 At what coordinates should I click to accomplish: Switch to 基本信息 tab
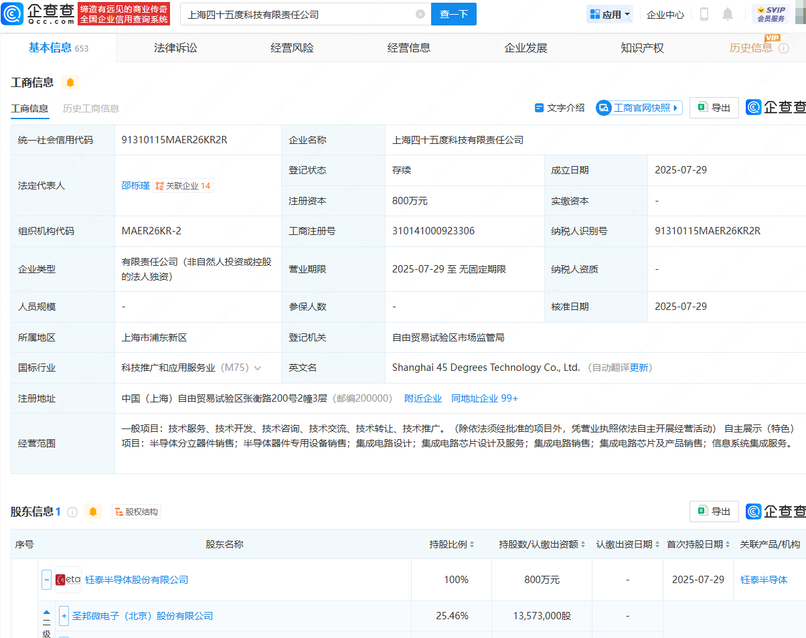58,48
